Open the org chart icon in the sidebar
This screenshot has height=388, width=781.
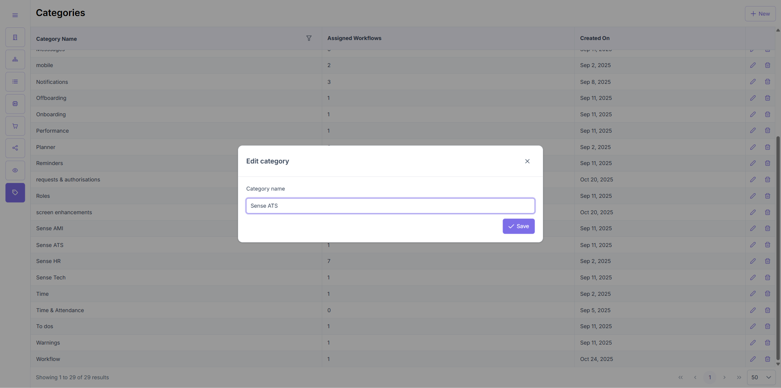point(15,59)
